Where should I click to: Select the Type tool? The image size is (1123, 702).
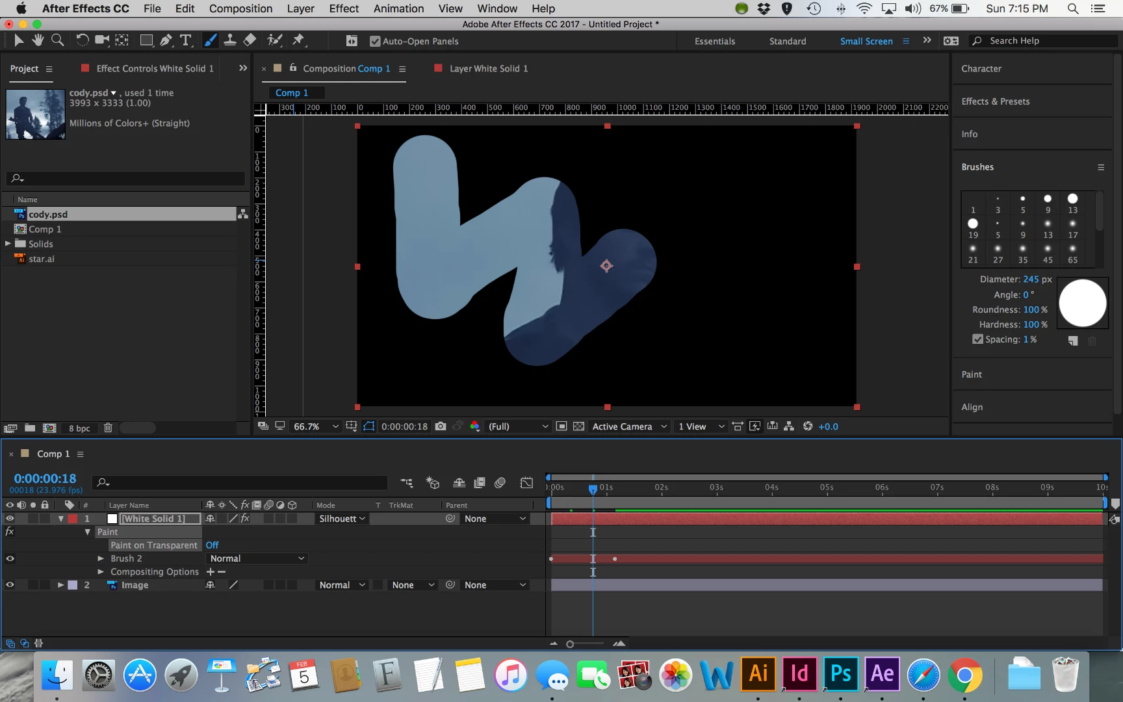click(x=186, y=40)
